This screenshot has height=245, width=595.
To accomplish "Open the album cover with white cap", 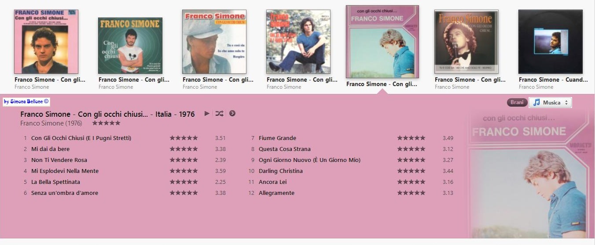I will coord(214,42).
